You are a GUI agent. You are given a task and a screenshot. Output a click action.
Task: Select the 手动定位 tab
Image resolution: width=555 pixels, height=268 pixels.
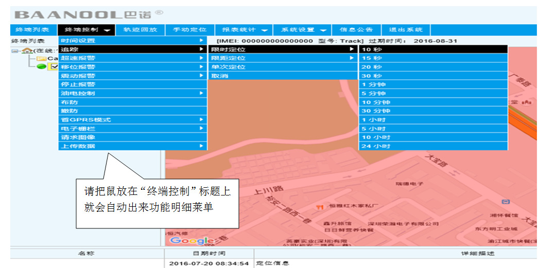[190, 30]
